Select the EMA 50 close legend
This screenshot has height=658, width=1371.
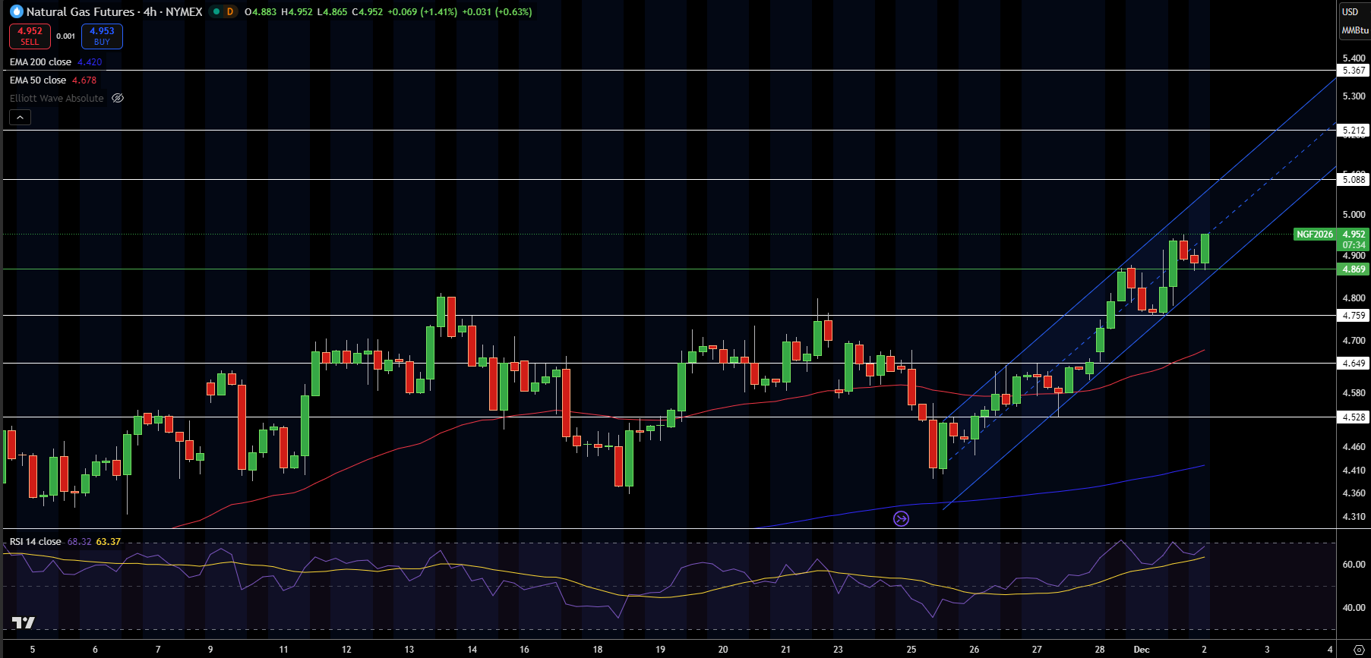coord(38,80)
